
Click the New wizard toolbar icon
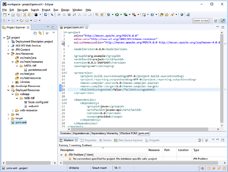tap(5, 15)
